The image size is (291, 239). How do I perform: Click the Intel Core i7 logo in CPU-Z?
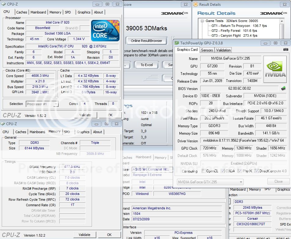(105, 31)
